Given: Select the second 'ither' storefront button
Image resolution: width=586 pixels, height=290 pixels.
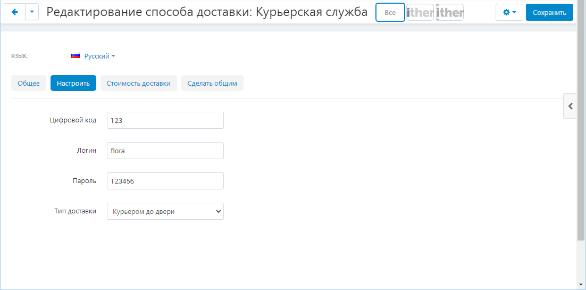Looking at the screenshot, I should click(x=449, y=12).
